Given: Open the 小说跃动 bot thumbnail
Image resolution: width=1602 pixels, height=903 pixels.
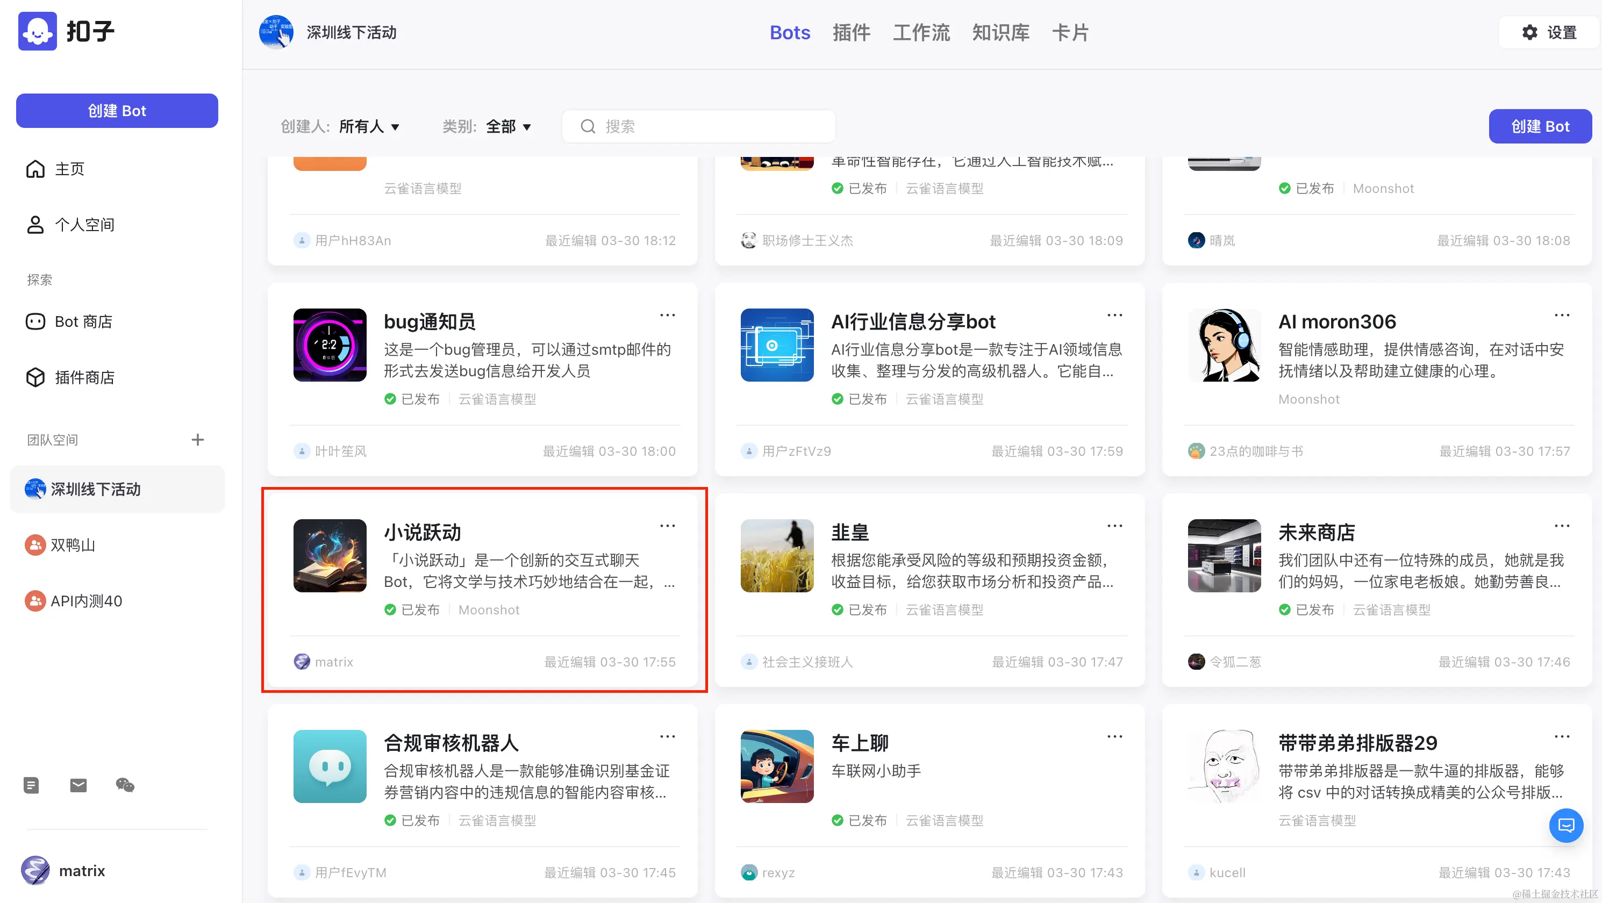Looking at the screenshot, I should pyautogui.click(x=330, y=555).
